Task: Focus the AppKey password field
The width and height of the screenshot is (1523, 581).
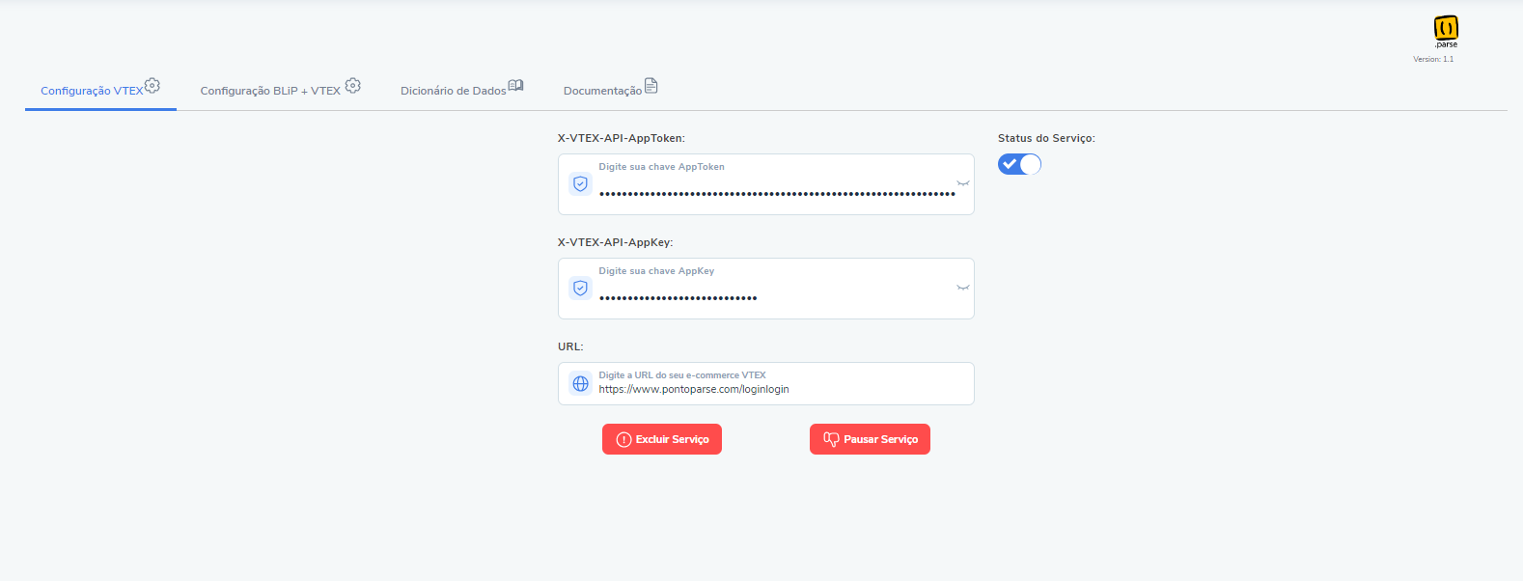Action: 766,289
